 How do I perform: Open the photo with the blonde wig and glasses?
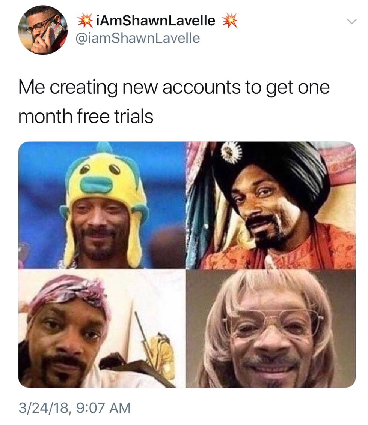pos(271,329)
